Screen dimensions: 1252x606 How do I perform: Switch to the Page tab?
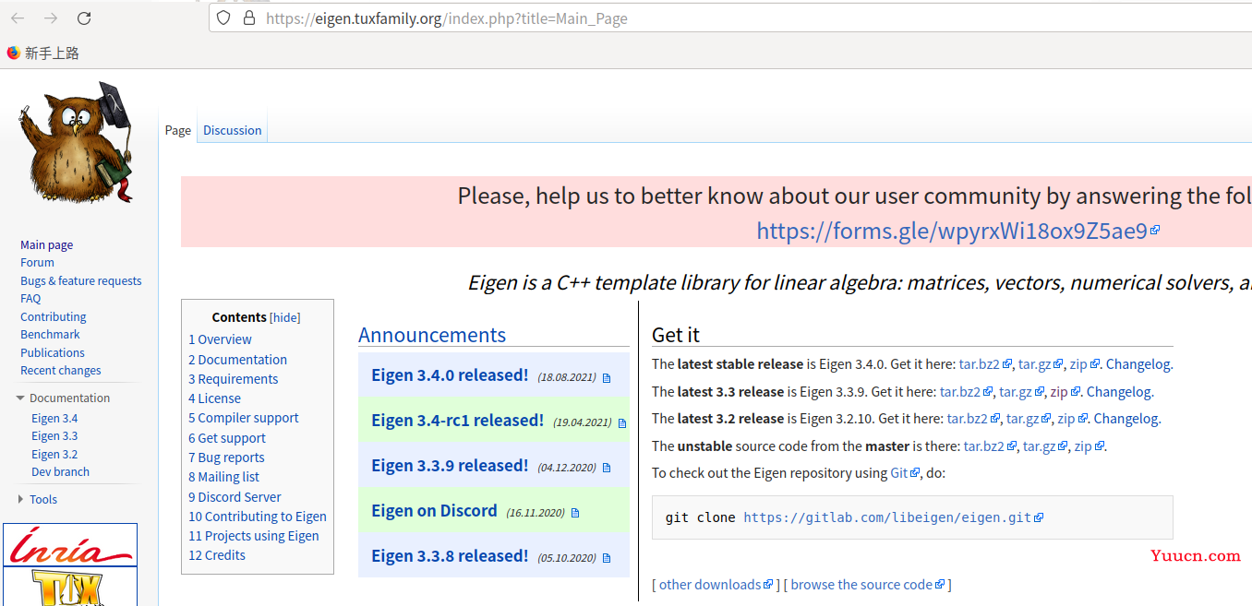pos(178,130)
